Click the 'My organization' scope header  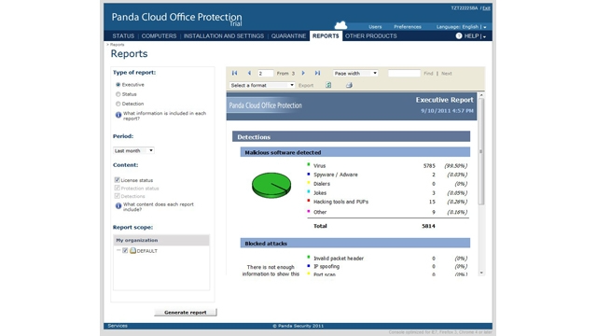click(x=161, y=240)
